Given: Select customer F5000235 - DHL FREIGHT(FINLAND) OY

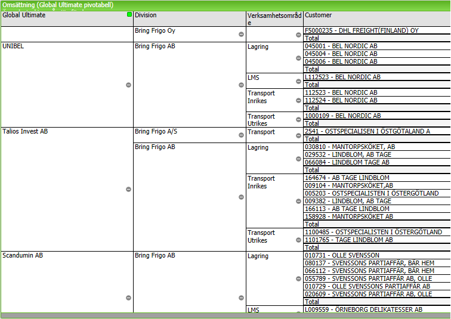Looking at the screenshot, I should coord(377,30).
